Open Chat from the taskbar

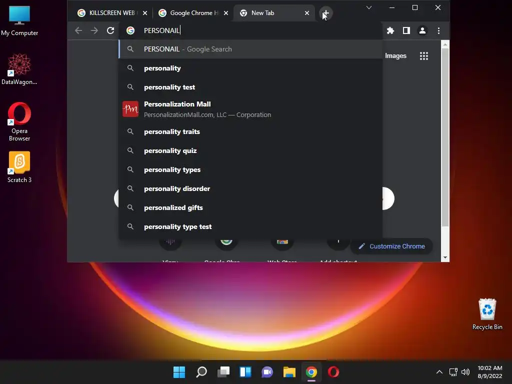267,371
